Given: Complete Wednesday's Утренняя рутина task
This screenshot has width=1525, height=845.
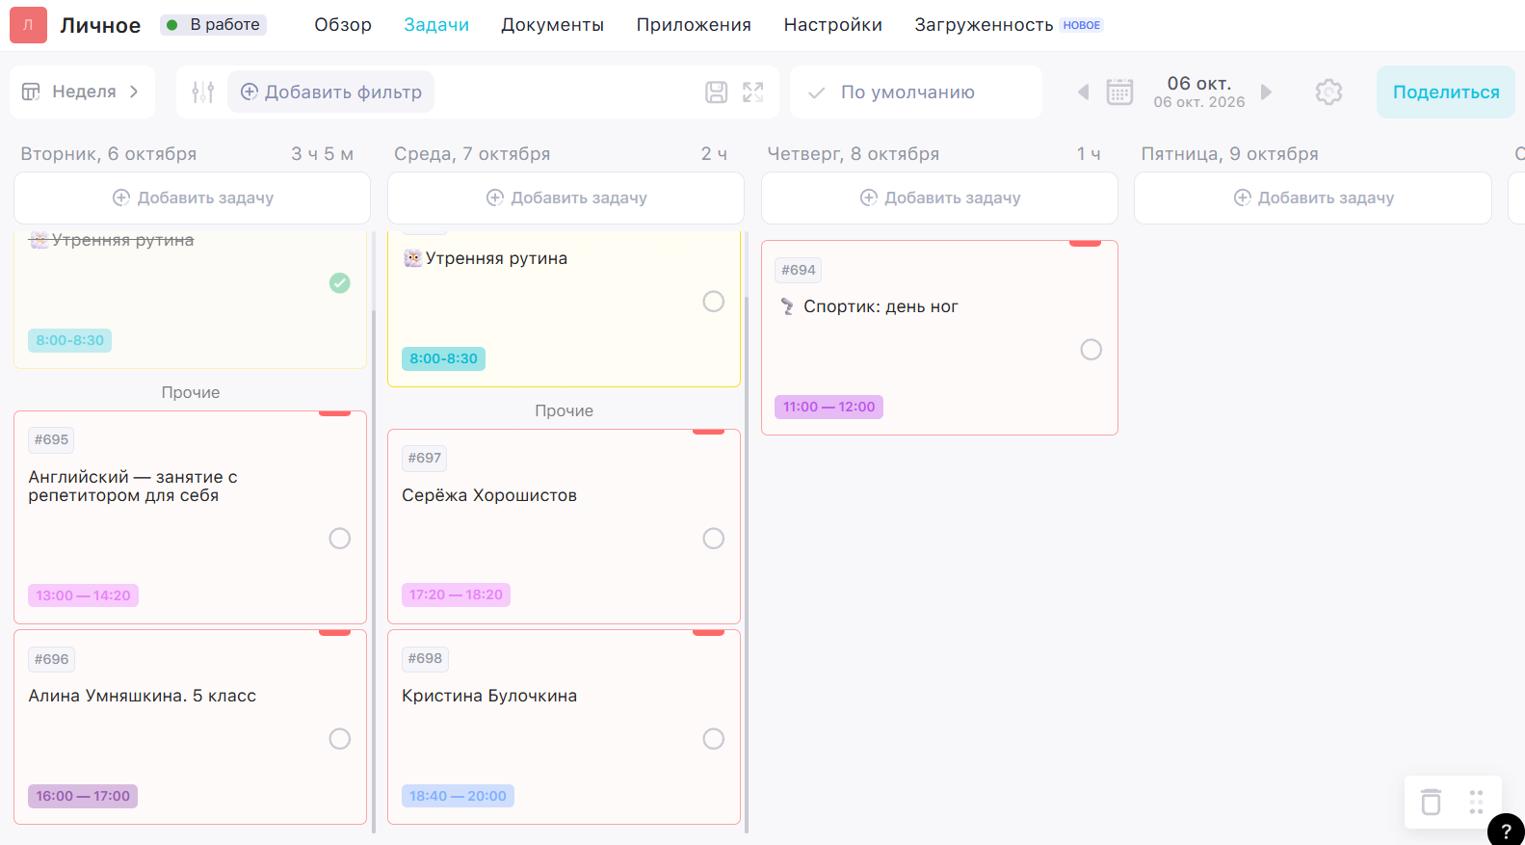Looking at the screenshot, I should click(x=714, y=302).
